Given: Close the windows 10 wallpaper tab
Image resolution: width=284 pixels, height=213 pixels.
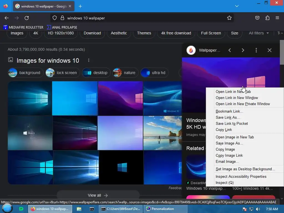Looking at the screenshot, I should pyautogui.click(x=70, y=6).
